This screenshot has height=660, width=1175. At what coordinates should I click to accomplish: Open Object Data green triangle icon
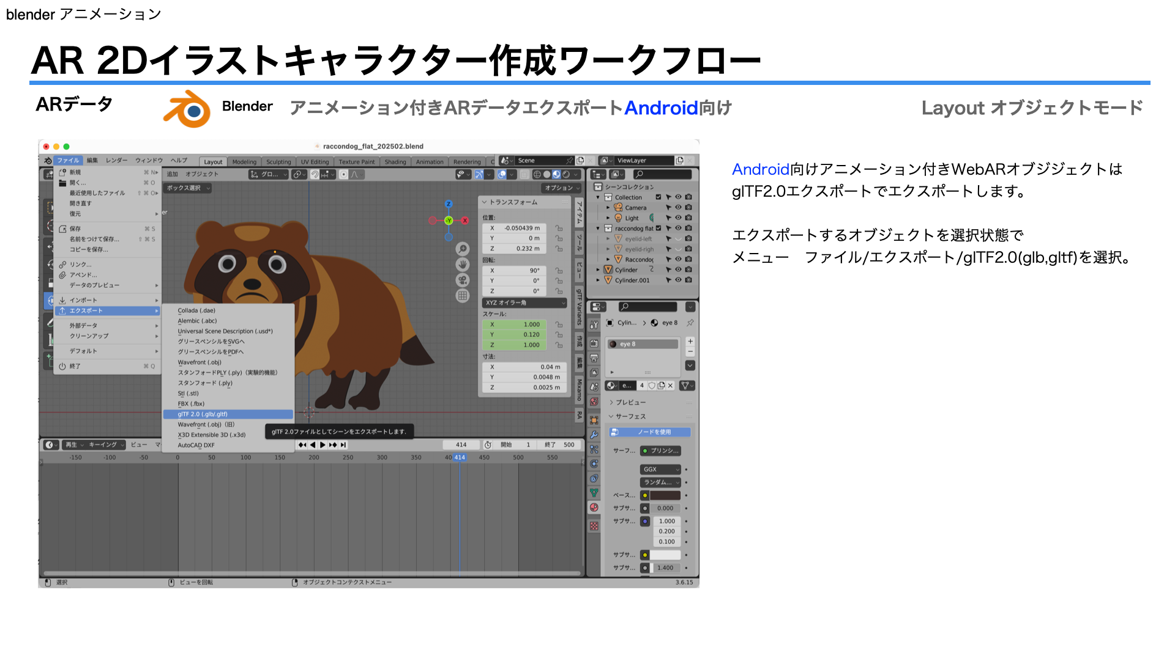pos(594,493)
